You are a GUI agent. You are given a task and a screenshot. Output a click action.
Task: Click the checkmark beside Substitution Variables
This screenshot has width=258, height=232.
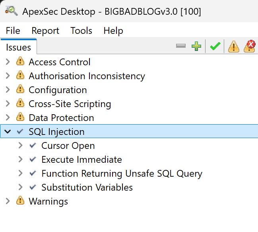click(x=33, y=187)
